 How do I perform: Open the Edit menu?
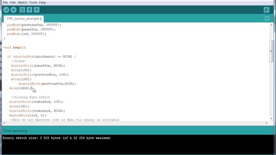[x=13, y=3]
